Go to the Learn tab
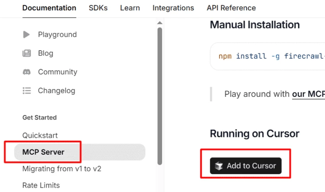Image resolution: width=325 pixels, height=192 pixels. (130, 8)
